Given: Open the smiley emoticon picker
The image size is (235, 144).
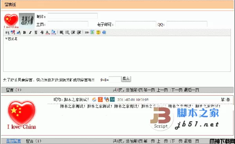Looking at the screenshot, I should [98, 32].
